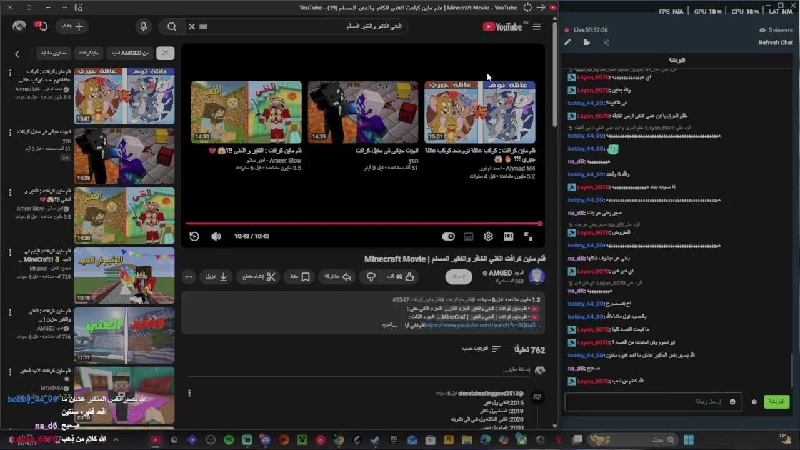Mute the video volume speaker
800x450 pixels.
216,236
